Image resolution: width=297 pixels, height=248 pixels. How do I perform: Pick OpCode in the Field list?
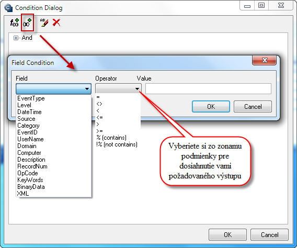click(54, 173)
